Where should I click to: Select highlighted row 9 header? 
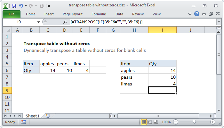click(7, 91)
